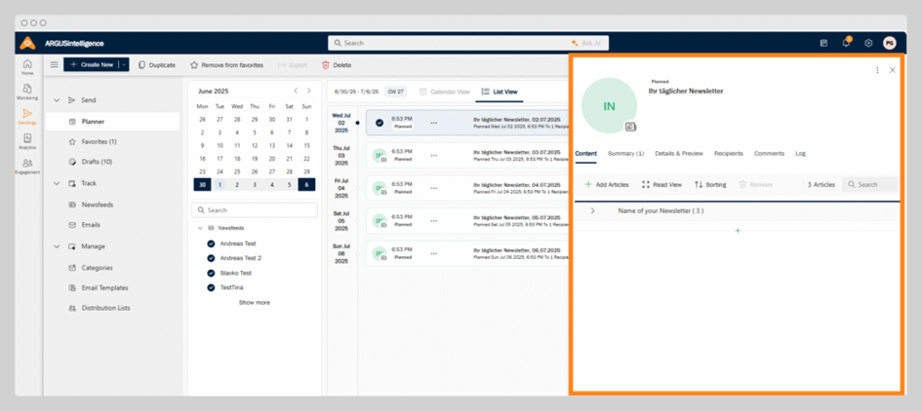This screenshot has width=922, height=411.
Task: Select June 15 in the calendar
Action: click(306, 145)
